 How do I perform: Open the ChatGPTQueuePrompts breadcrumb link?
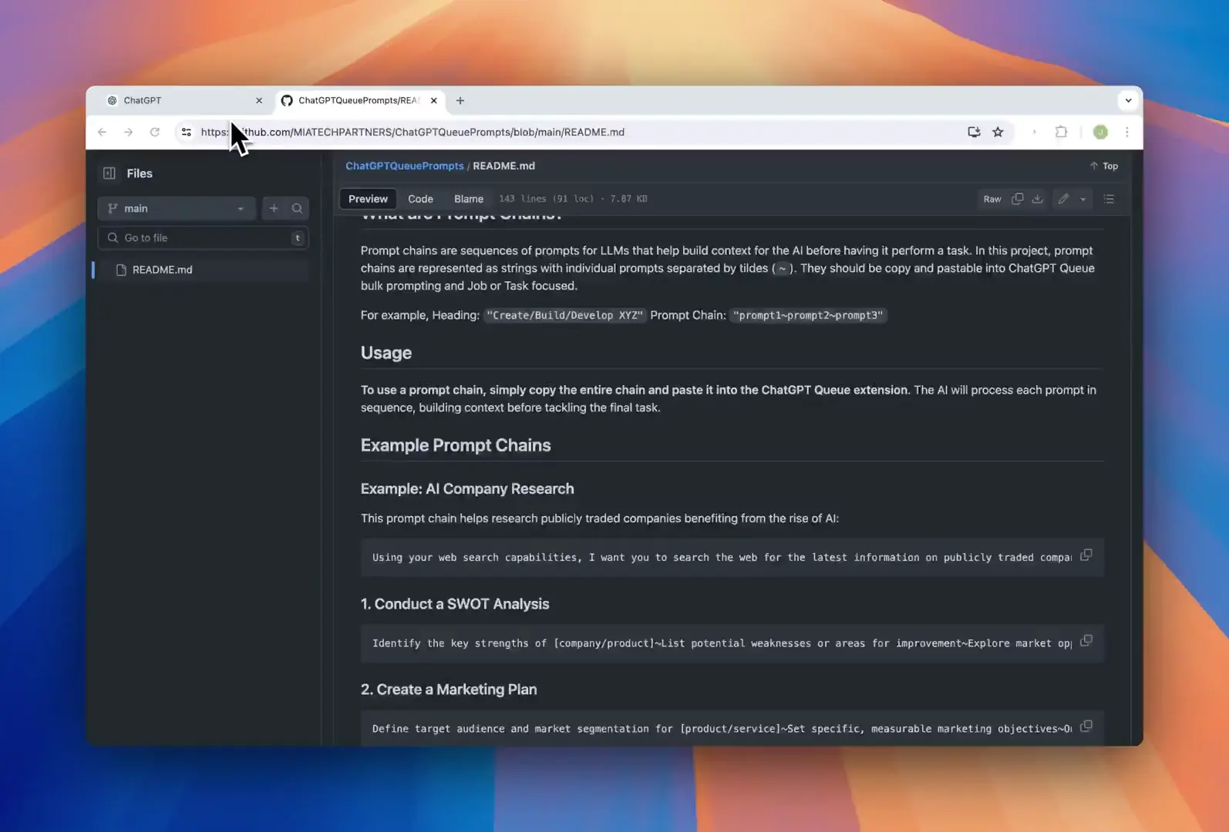(x=404, y=166)
